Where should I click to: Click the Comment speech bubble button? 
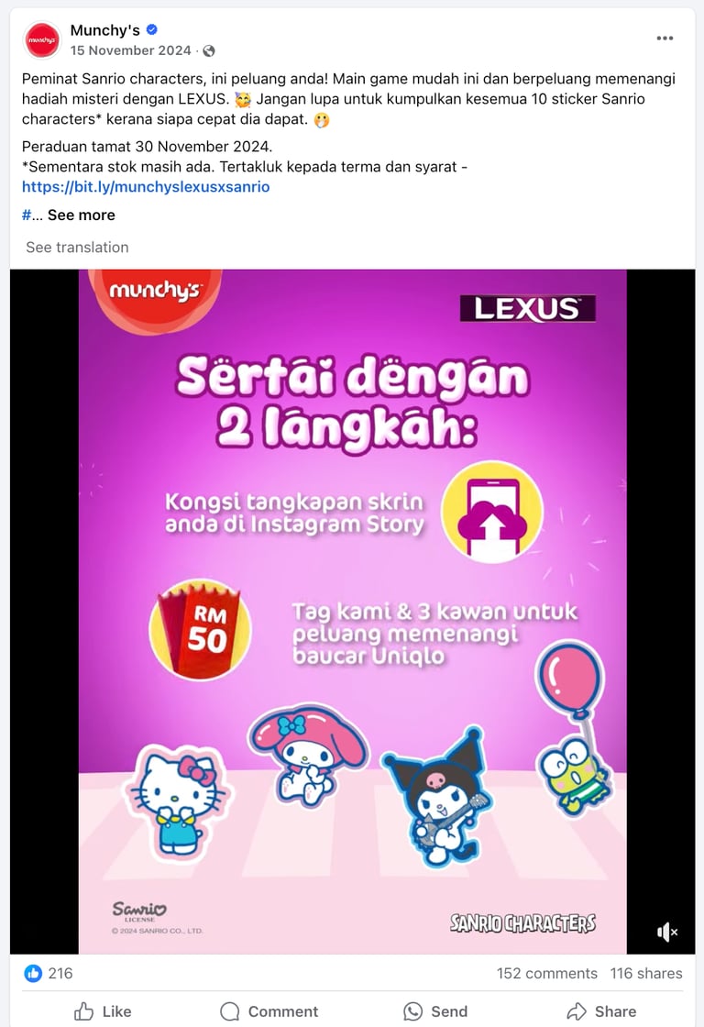(x=269, y=1011)
